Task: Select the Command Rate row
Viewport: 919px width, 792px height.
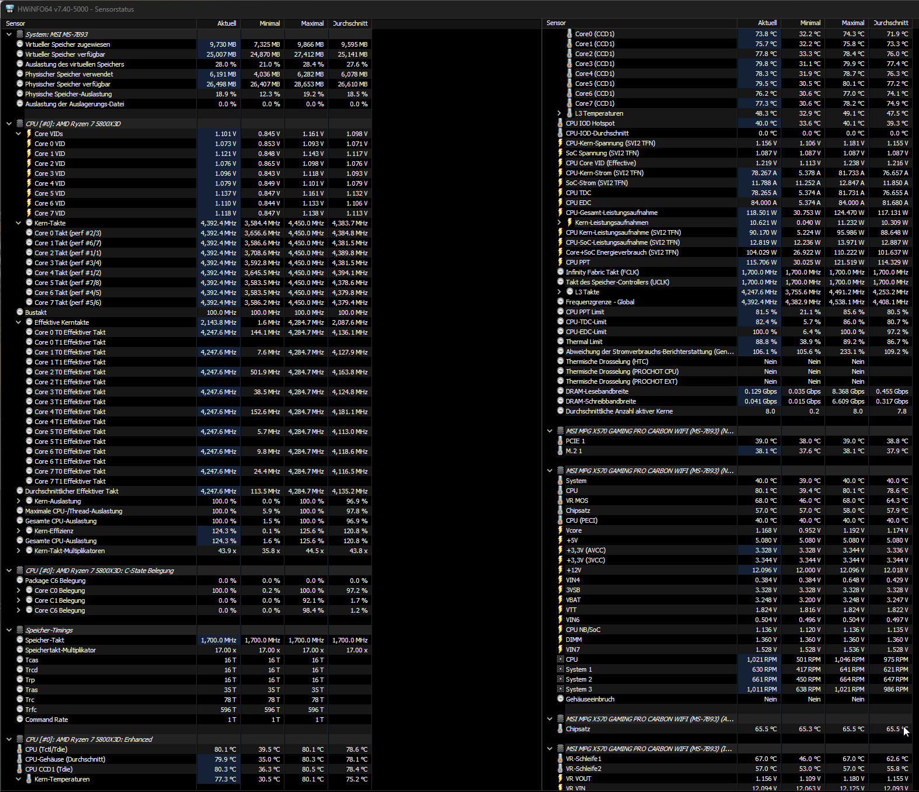Action: pyautogui.click(x=186, y=720)
